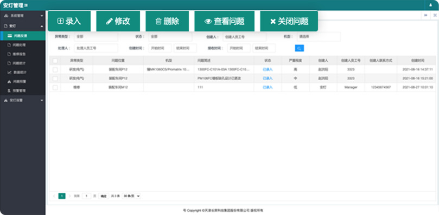Open 数据统计 chart page in sidebar
The height and width of the screenshot is (215, 439).
click(23, 73)
